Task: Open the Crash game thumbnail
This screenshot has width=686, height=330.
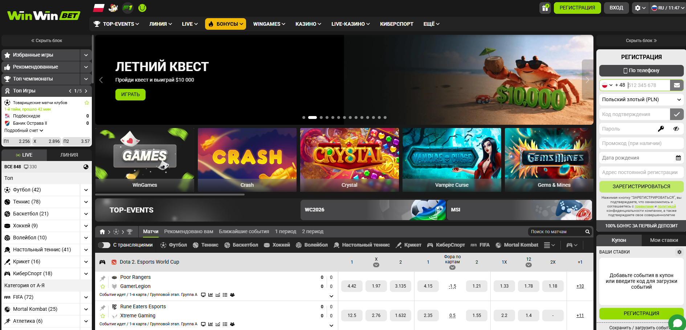Action: pos(247,160)
